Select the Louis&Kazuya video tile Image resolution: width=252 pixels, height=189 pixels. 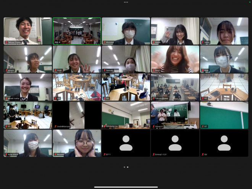(x=77, y=115)
